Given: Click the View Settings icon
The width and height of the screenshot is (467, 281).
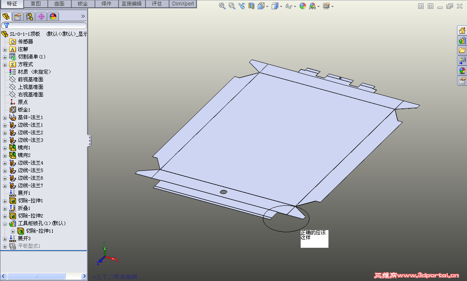Looking at the screenshot, I should (326, 6).
